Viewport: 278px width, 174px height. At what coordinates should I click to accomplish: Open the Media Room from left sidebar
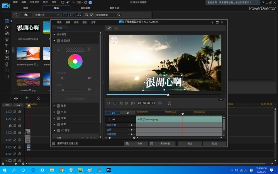pyautogui.click(x=7, y=21)
